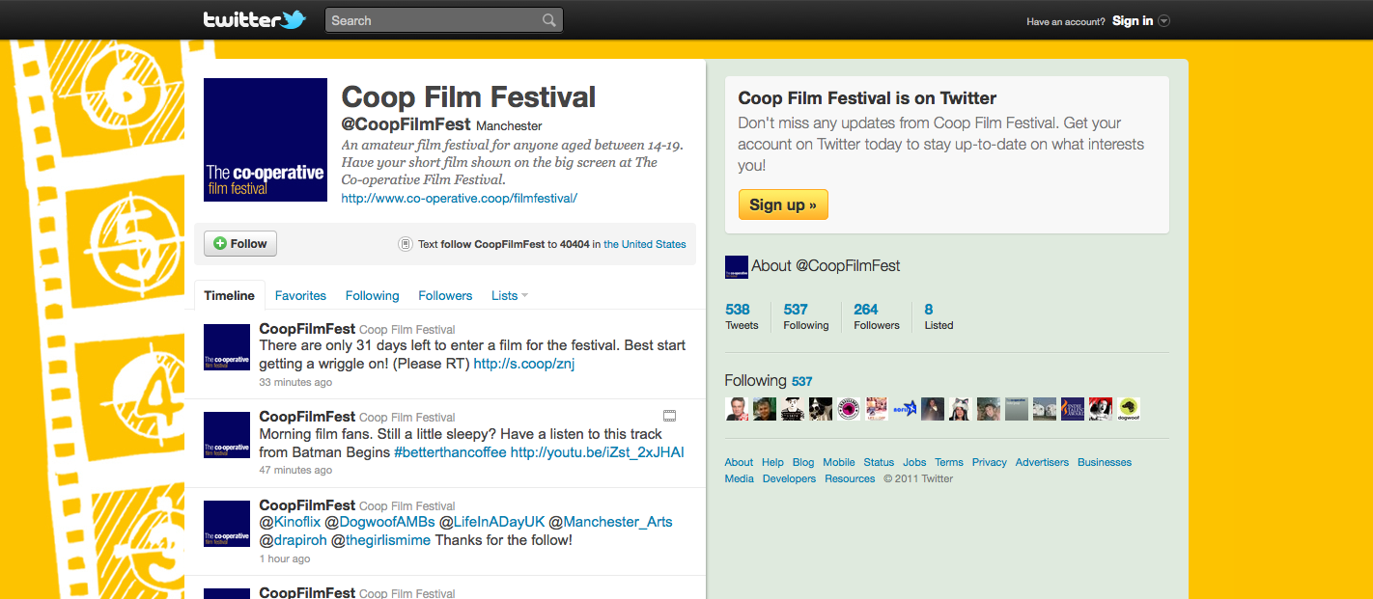Click the @thegirlismime mention
This screenshot has height=599, width=1373.
(x=380, y=540)
